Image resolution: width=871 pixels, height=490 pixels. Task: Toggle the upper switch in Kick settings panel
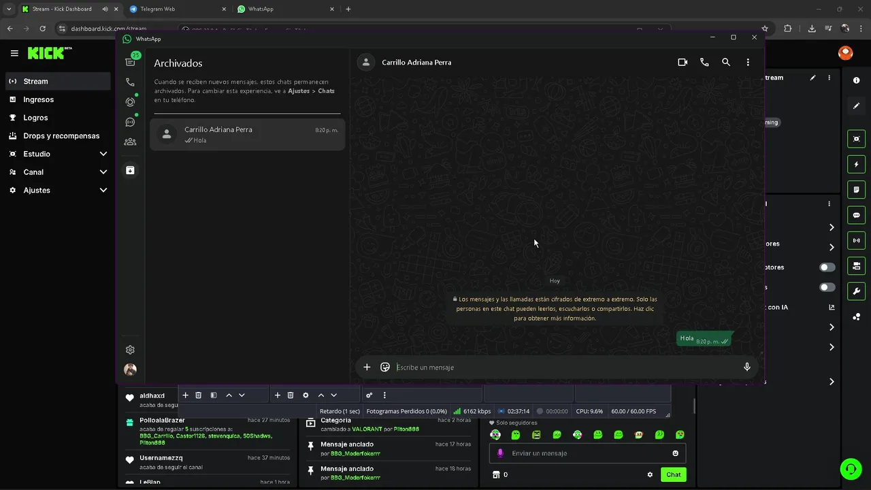click(827, 267)
